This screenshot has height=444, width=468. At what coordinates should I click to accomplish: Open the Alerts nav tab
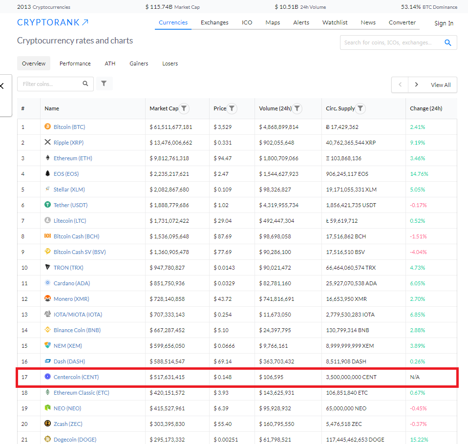point(301,22)
